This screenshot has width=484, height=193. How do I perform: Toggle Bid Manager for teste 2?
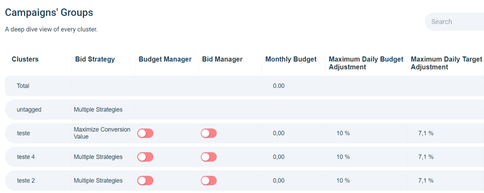[209, 181]
